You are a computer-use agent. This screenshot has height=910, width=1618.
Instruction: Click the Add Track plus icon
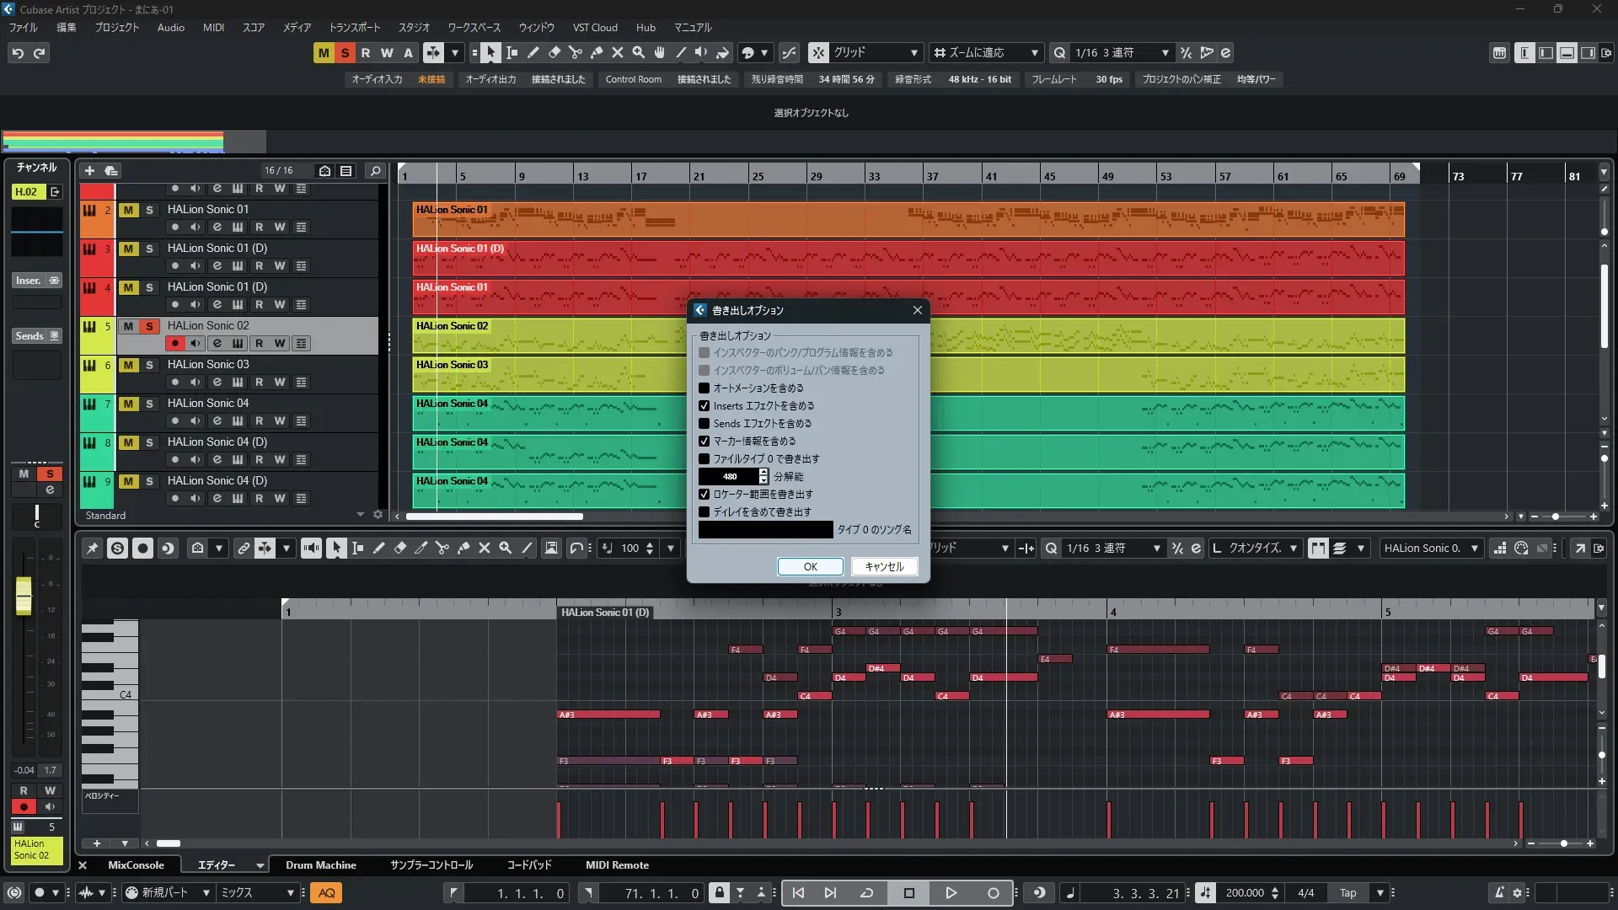point(89,171)
